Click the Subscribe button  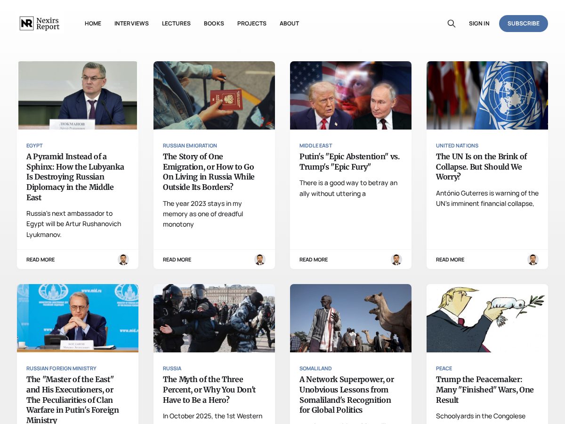(x=524, y=24)
